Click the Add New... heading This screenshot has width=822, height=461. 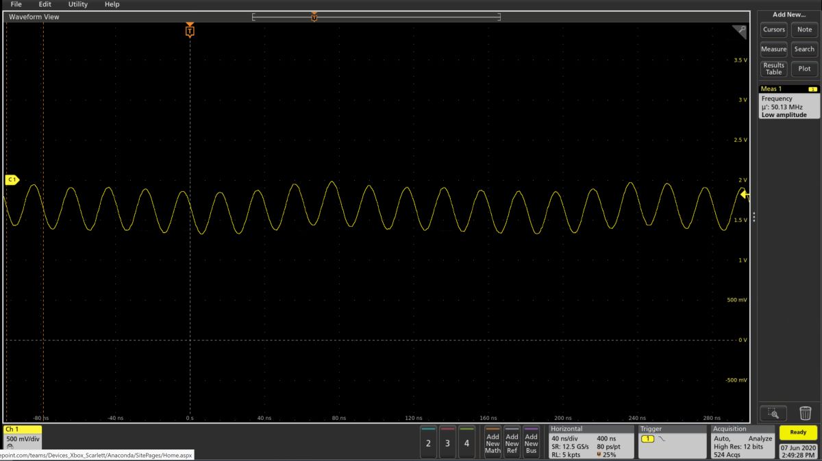click(789, 14)
